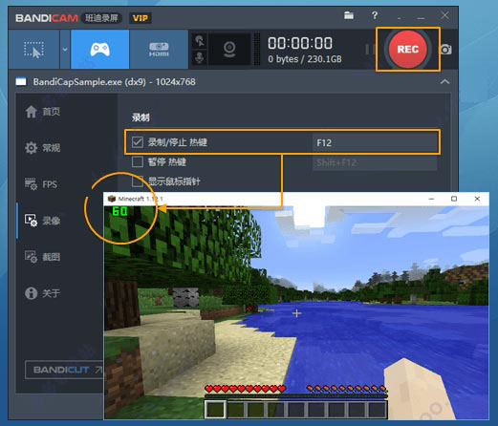
Task: Open the FPS settings tab
Action: [41, 184]
